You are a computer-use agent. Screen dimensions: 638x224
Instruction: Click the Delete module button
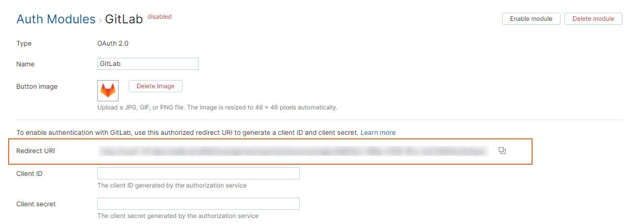coord(593,19)
